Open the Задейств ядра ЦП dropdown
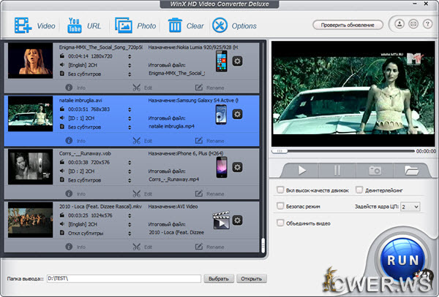 (410, 207)
